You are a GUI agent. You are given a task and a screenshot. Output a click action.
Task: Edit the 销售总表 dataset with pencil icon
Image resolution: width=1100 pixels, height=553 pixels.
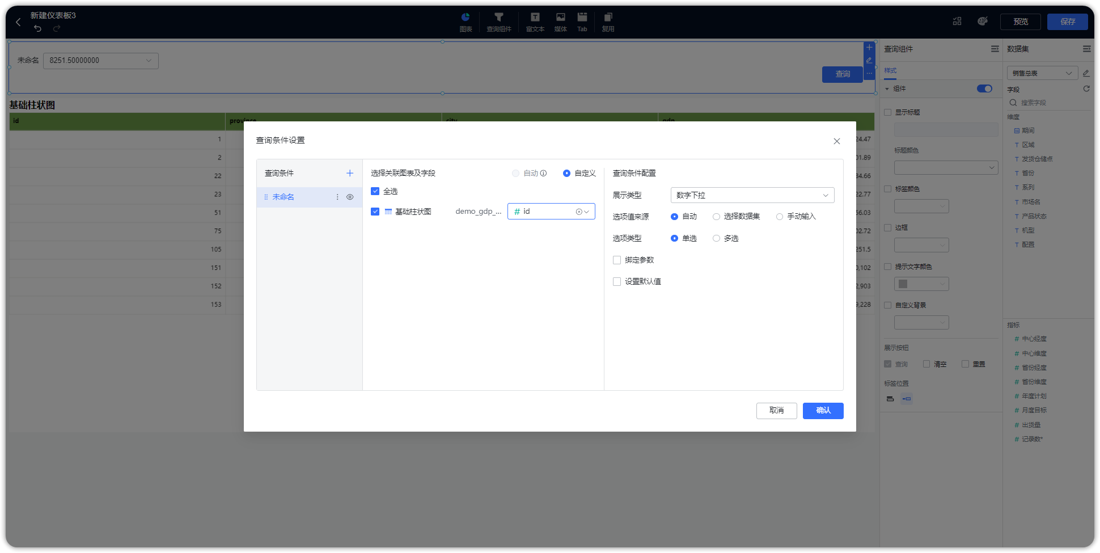coord(1086,73)
